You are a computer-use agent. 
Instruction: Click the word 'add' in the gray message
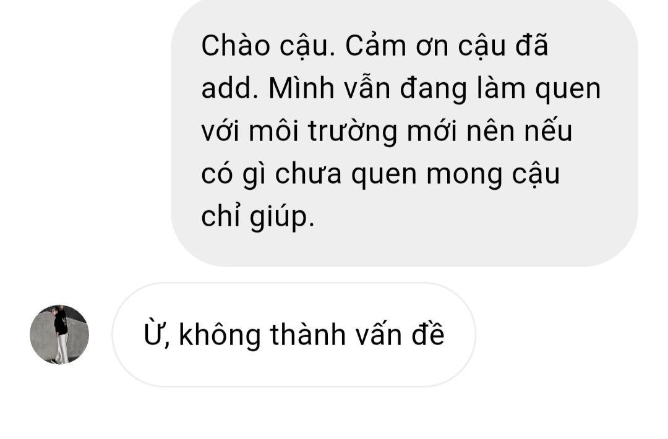226,88
